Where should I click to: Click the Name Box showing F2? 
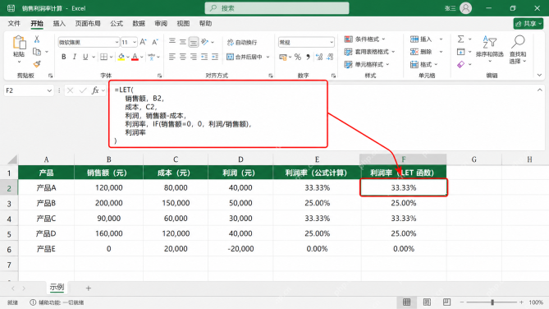29,90
